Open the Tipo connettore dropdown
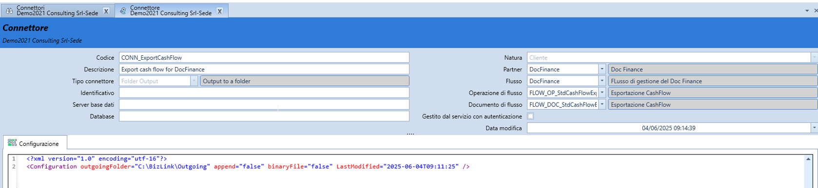 click(x=194, y=81)
